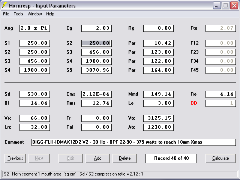Click the highlighted S2 field with 250.00
This screenshot has width=240, height=180.
pos(97,43)
